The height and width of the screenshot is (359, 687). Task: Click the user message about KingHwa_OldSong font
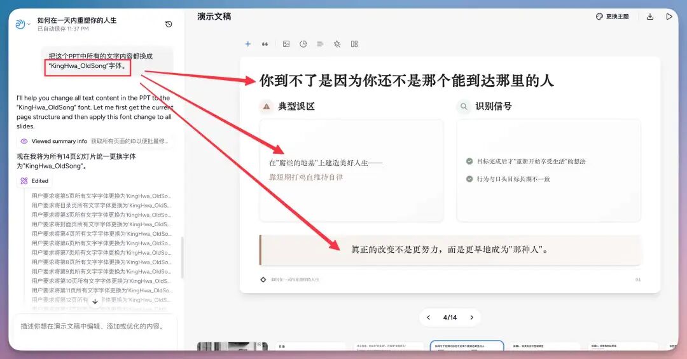point(107,61)
